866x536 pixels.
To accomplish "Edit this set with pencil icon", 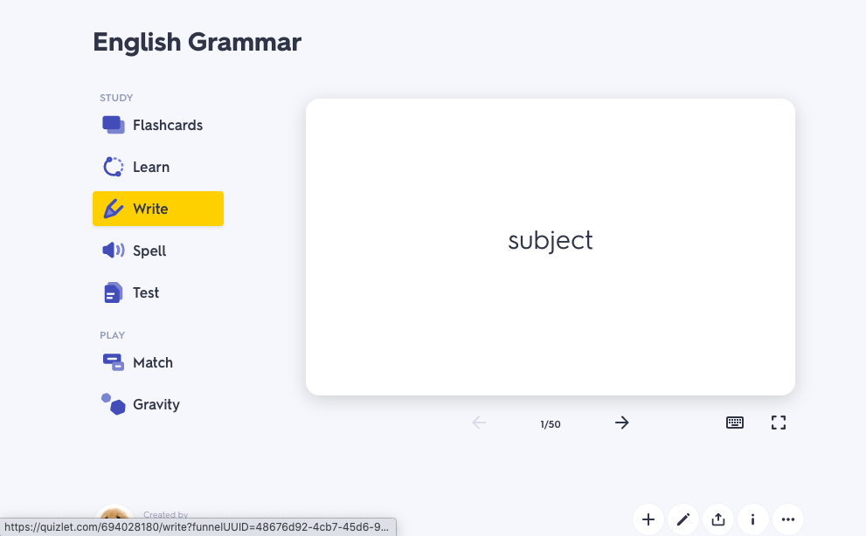I will (x=683, y=519).
